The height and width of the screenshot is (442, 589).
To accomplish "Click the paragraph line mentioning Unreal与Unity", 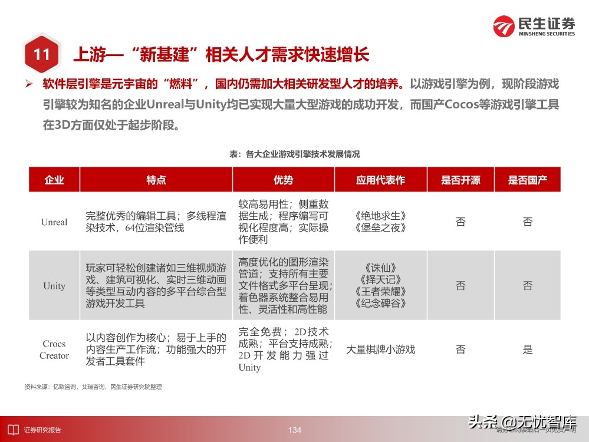I will point(301,104).
